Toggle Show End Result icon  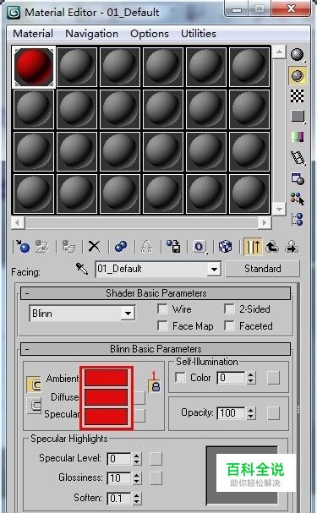(x=253, y=247)
